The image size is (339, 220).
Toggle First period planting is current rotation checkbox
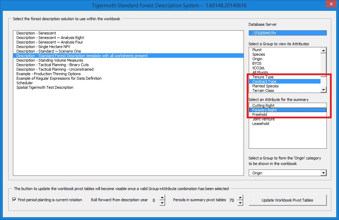pos(14,200)
